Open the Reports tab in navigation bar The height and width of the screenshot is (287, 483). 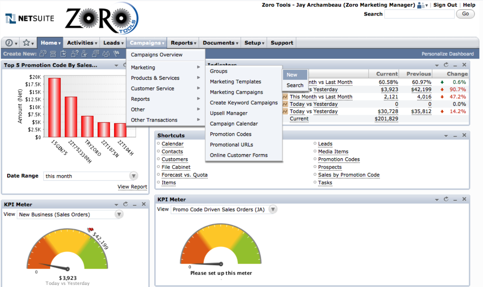click(x=183, y=43)
